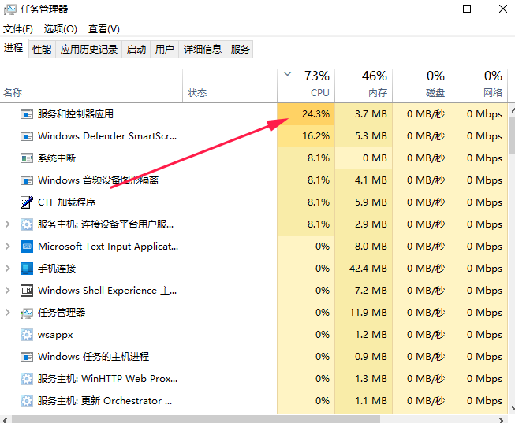Click the CTF 加载程序 pen icon

[27, 202]
